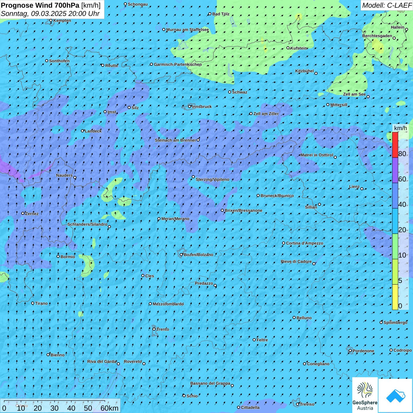413x413 pixels.
Task: Click the Schio city label
Action: (192, 396)
